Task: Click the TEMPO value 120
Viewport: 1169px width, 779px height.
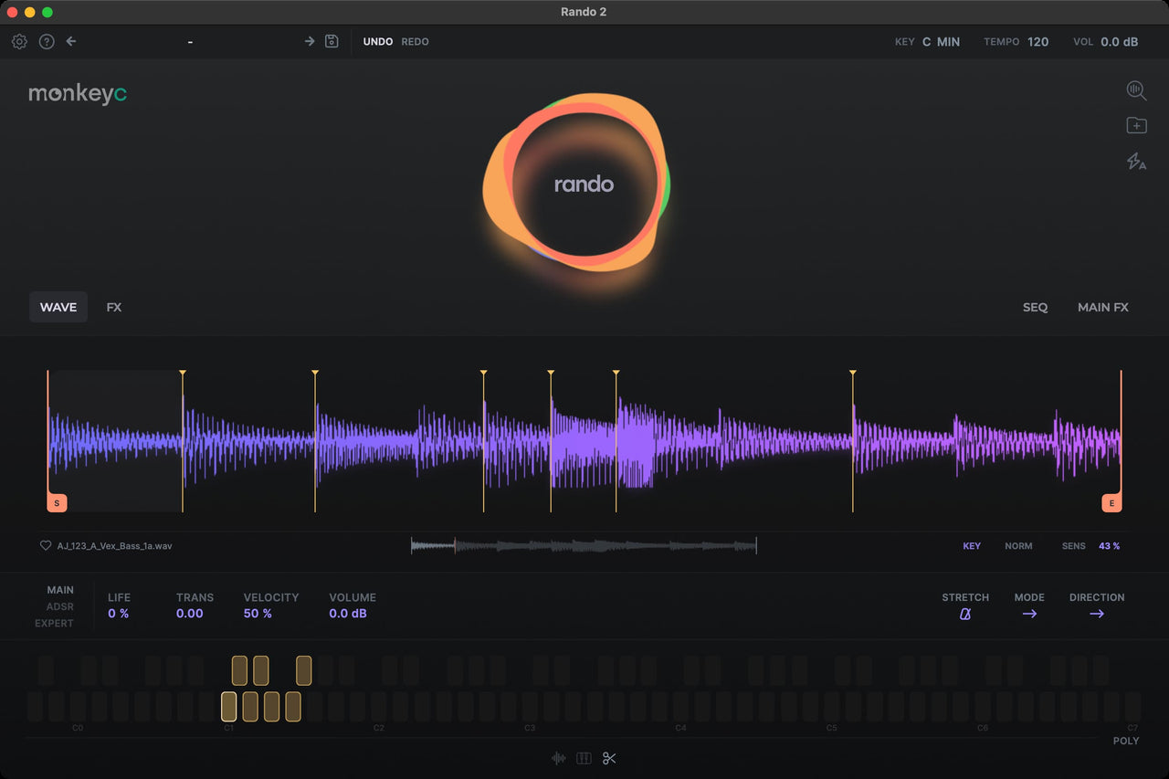Action: click(1038, 42)
